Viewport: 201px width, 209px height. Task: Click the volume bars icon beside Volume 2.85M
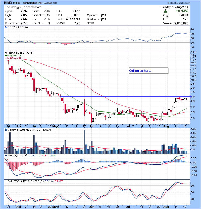click(6, 130)
